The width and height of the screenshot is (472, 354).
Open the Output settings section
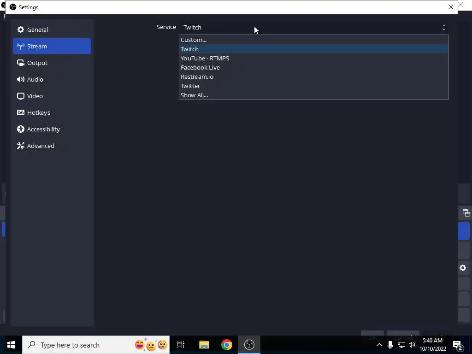(x=52, y=63)
